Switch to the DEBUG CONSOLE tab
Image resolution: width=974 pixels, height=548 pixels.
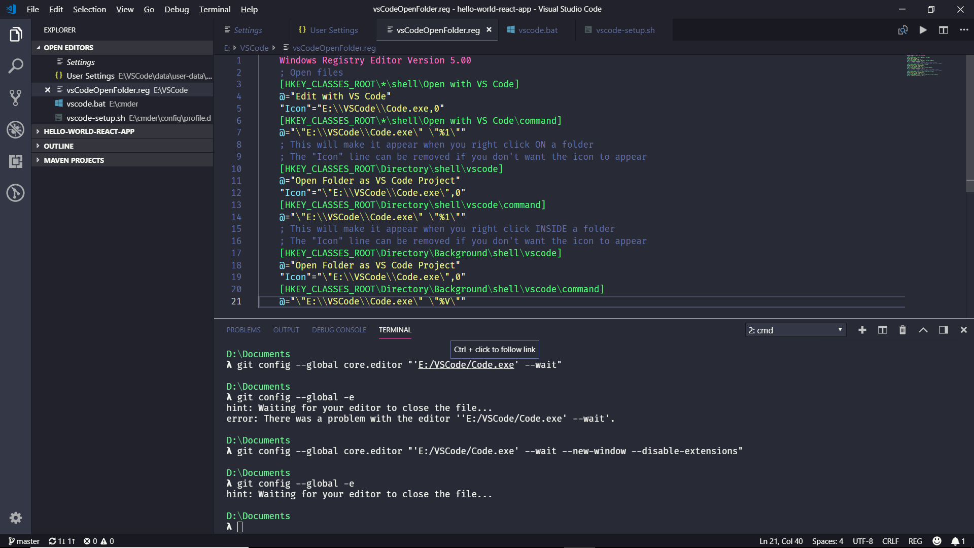click(x=339, y=330)
